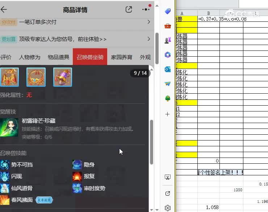Open the red toolbox sidebar icon
Viewport: 268px width, 212px height.
168,26
